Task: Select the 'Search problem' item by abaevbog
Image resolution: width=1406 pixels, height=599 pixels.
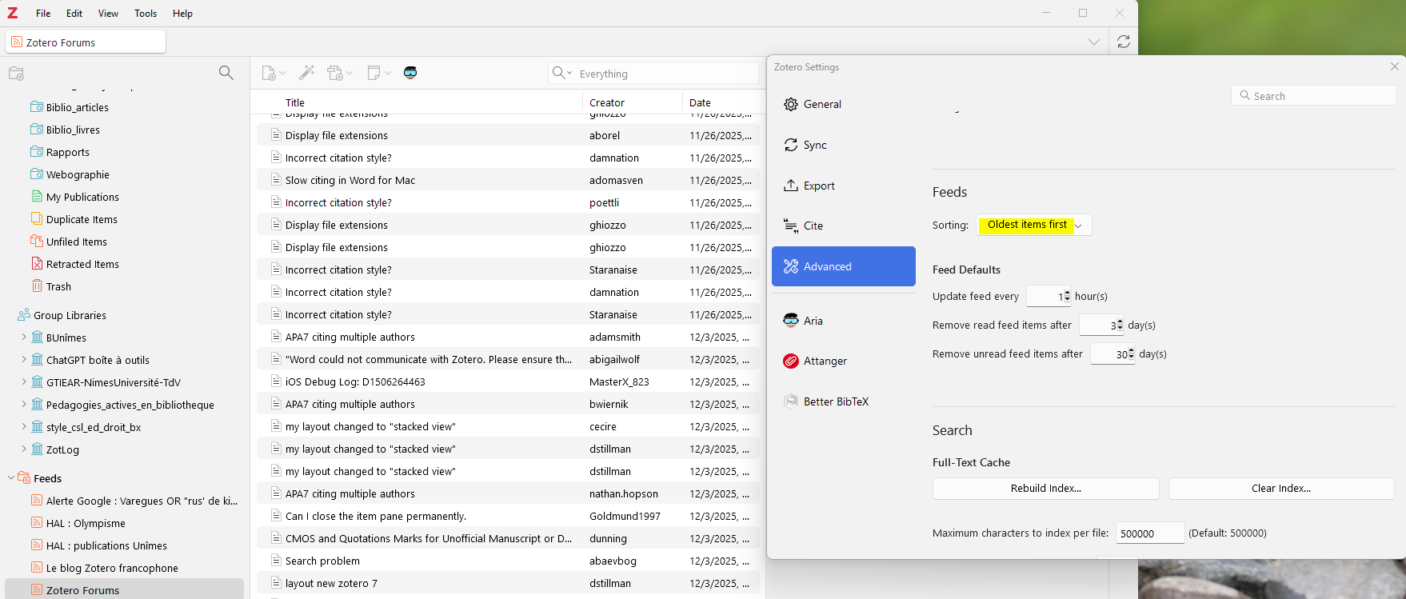Action: pos(509,561)
